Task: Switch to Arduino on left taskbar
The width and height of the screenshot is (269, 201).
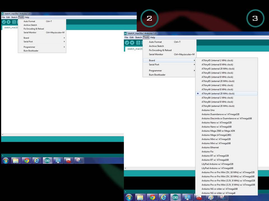Action: (47, 161)
